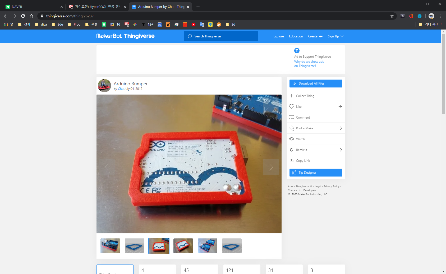Click the Watch eye icon
This screenshot has width=446, height=274.
(292, 139)
